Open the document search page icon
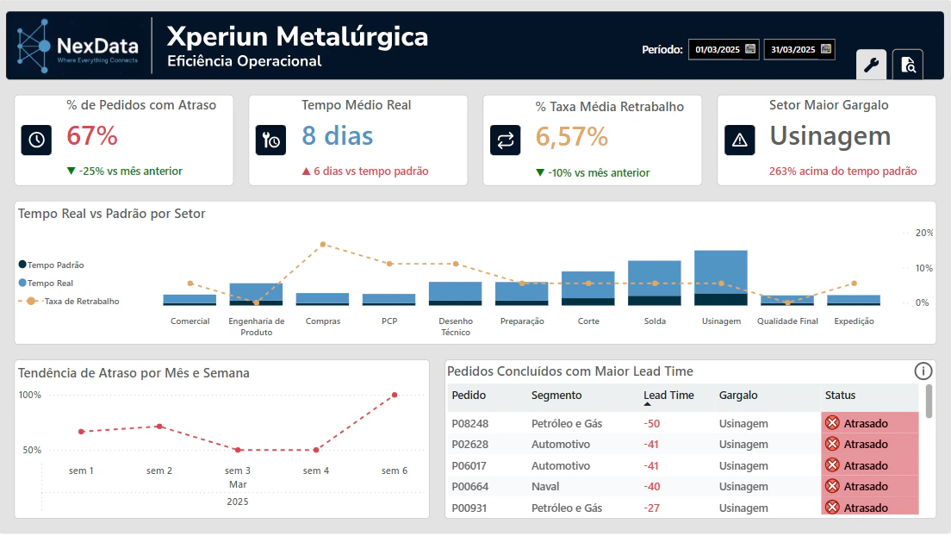951x536 pixels. tap(908, 65)
